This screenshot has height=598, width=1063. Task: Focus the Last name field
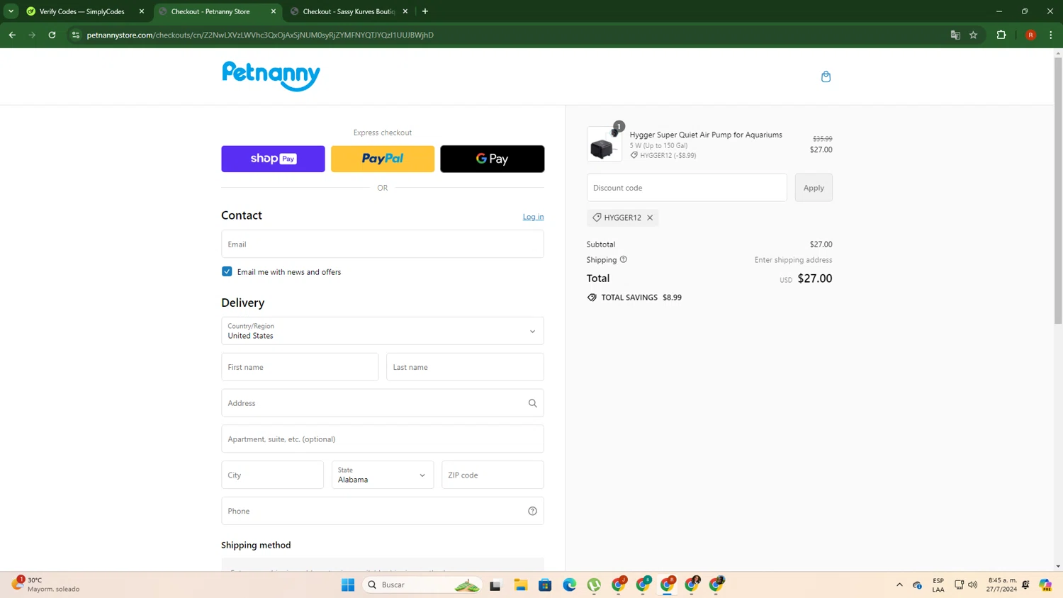click(x=465, y=367)
